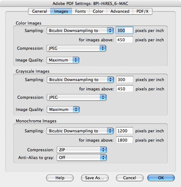The height and width of the screenshot is (187, 181).
Task: Open Color Images Sampling dropdown
Action: (x=80, y=31)
